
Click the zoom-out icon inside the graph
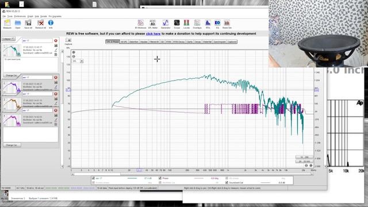(74, 56)
